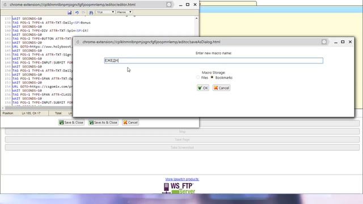Confirm with OK in save-as dialog

point(203,88)
